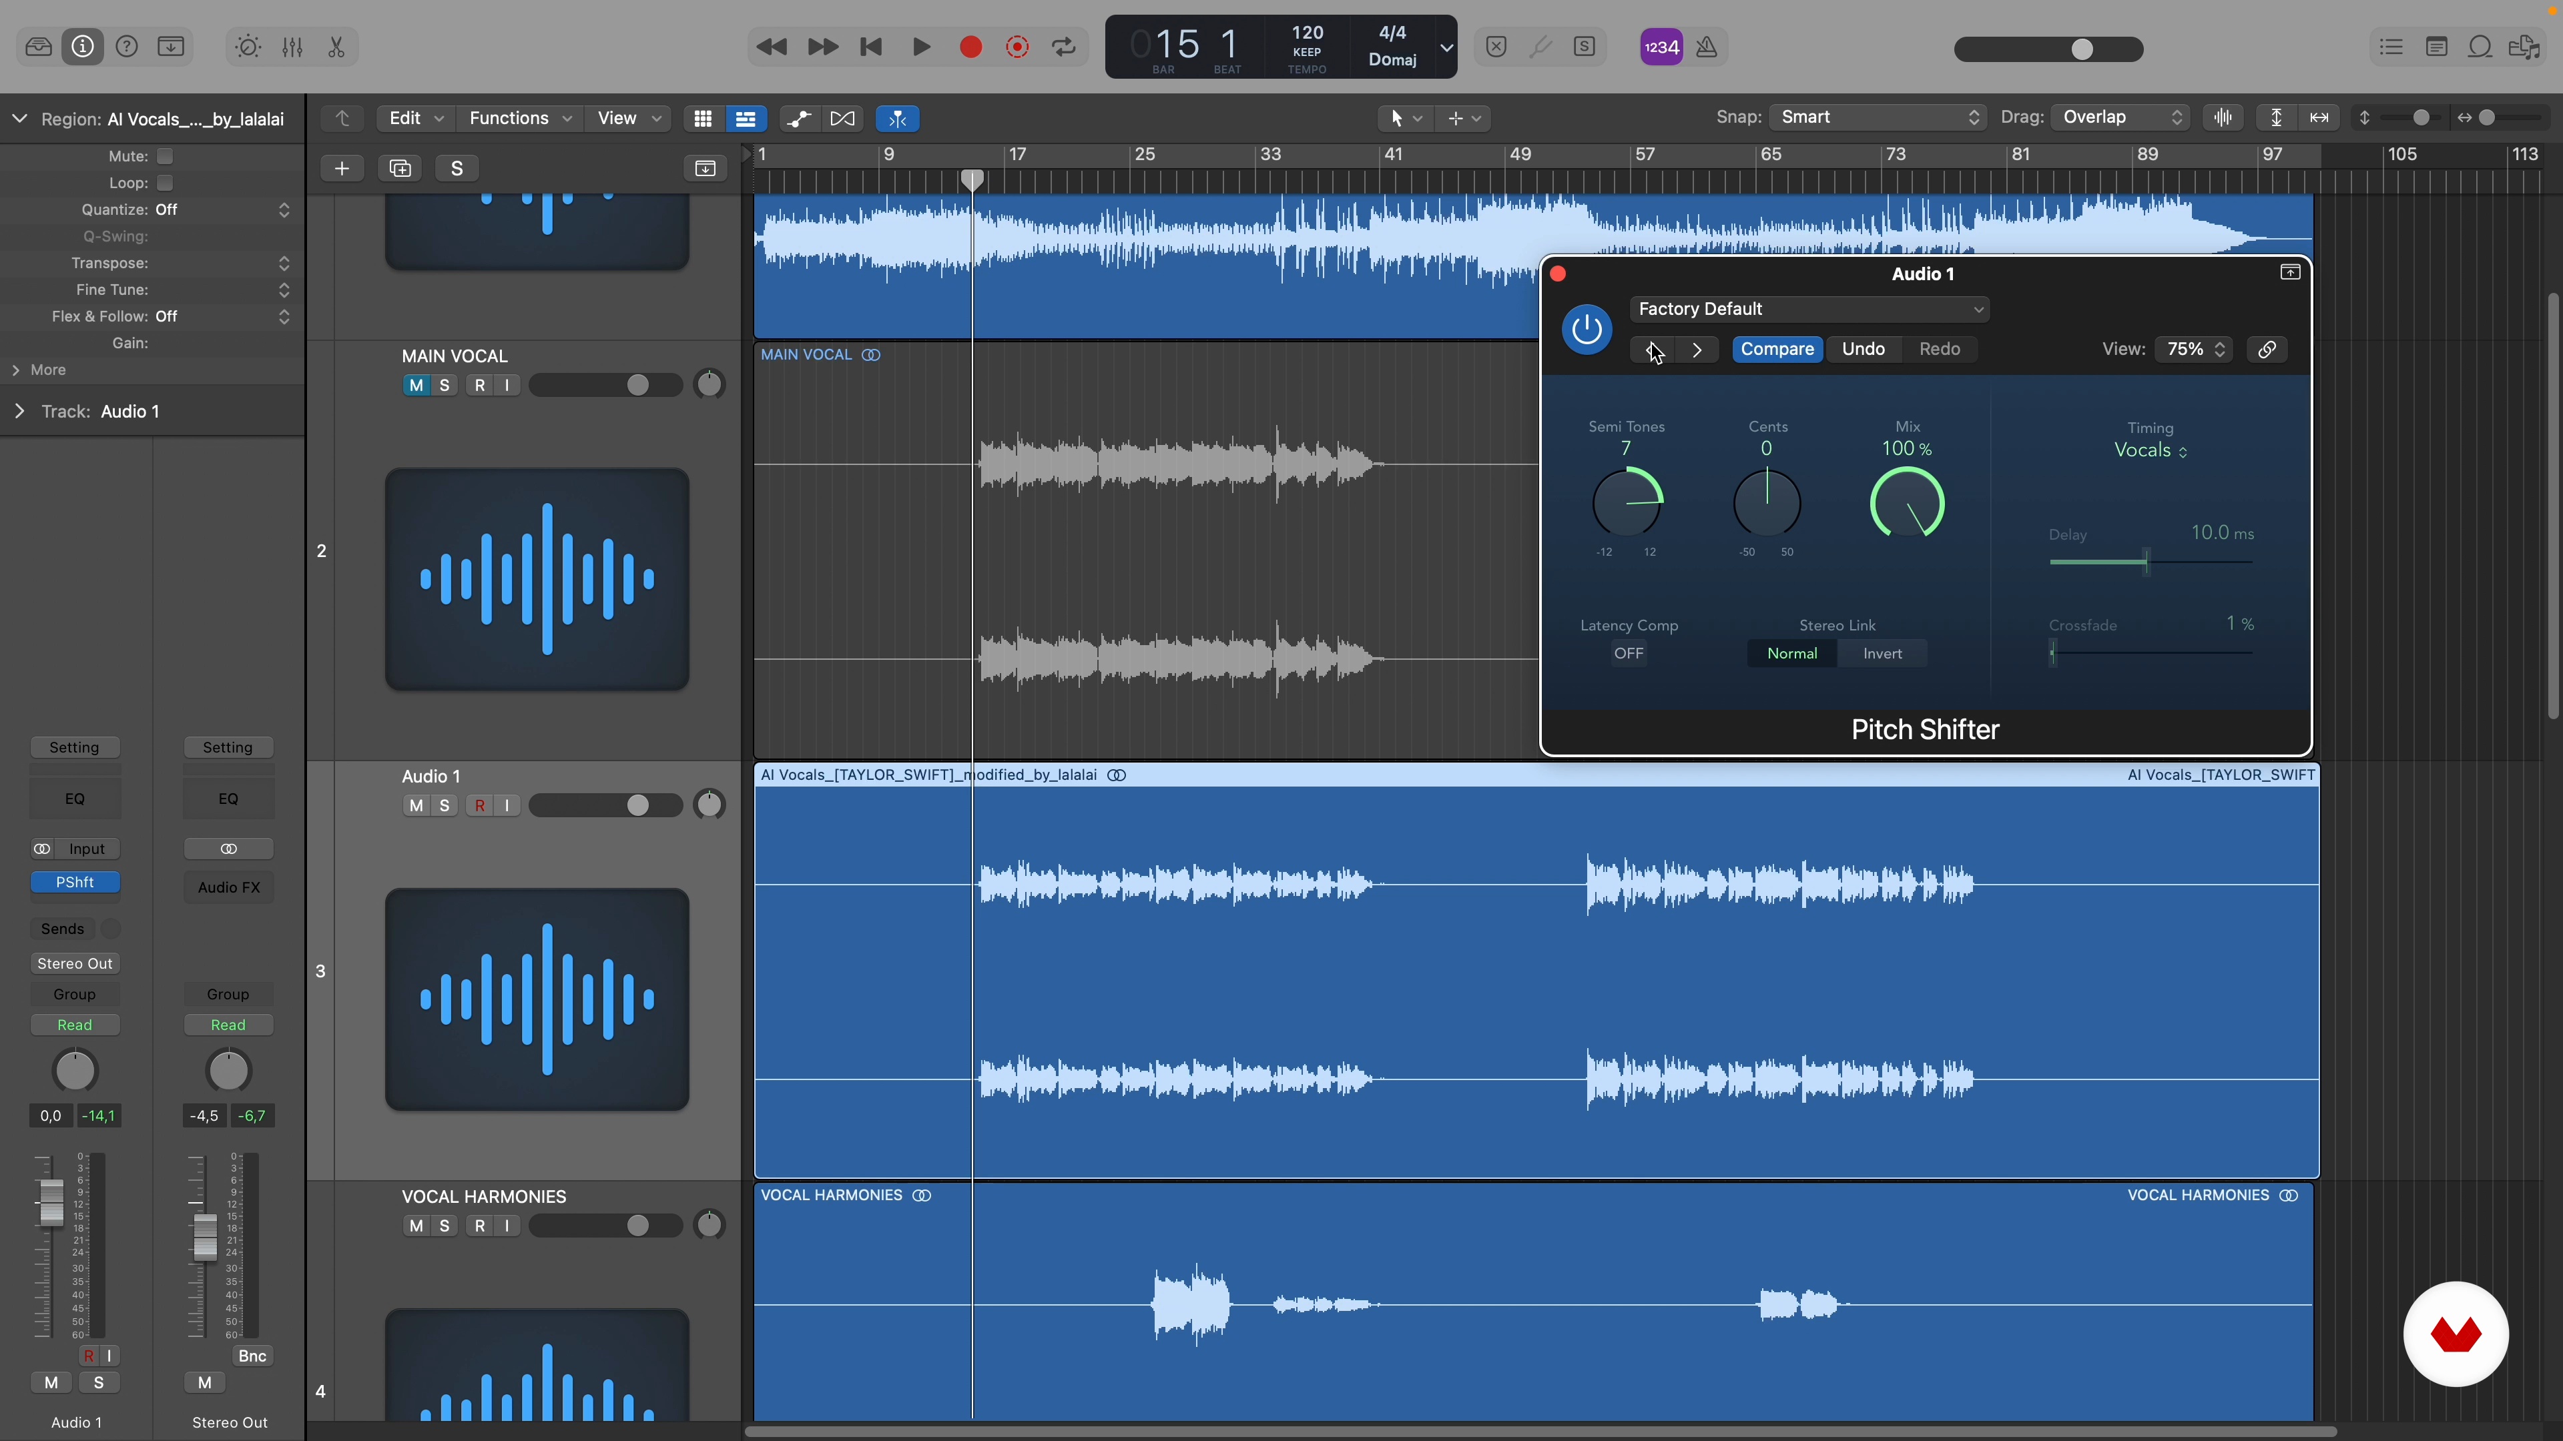Click the Catch Playhead icon
The height and width of the screenshot is (1441, 2563).
pyautogui.click(x=898, y=118)
